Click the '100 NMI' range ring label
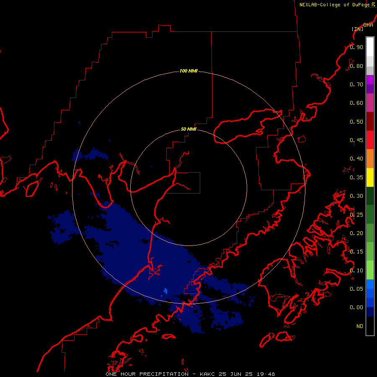Image resolution: width=377 pixels, height=377 pixels. click(188, 71)
